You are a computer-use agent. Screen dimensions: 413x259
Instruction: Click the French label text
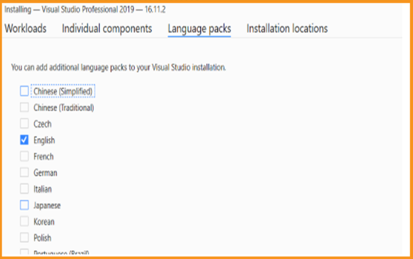[44, 157]
